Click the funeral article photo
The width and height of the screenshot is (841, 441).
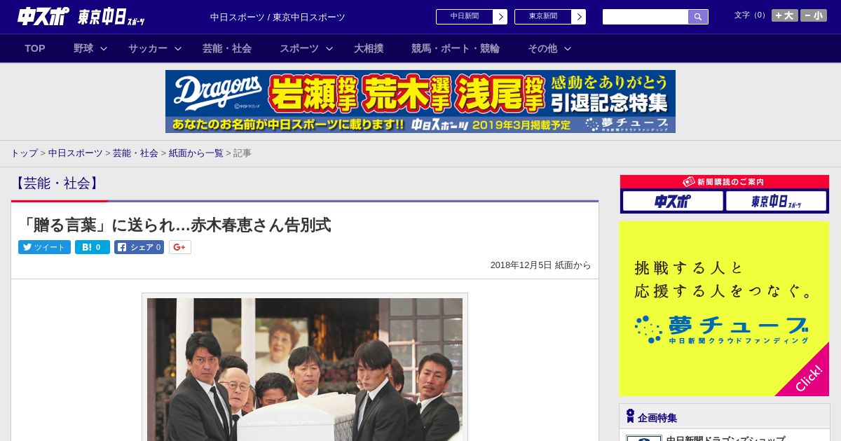(305, 369)
